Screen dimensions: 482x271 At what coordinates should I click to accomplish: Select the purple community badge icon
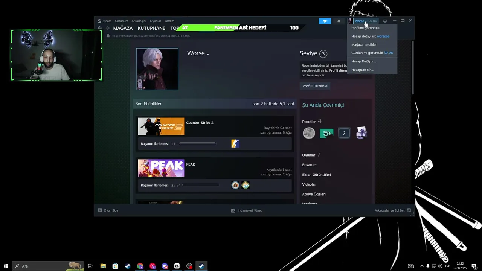point(361,133)
